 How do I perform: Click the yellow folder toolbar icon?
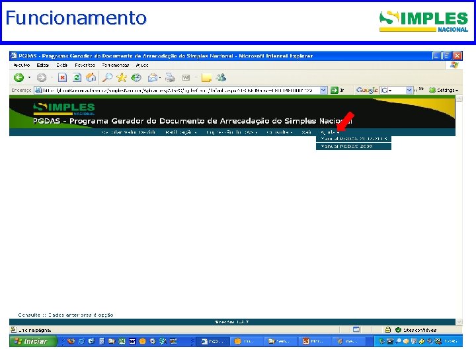[206, 78]
